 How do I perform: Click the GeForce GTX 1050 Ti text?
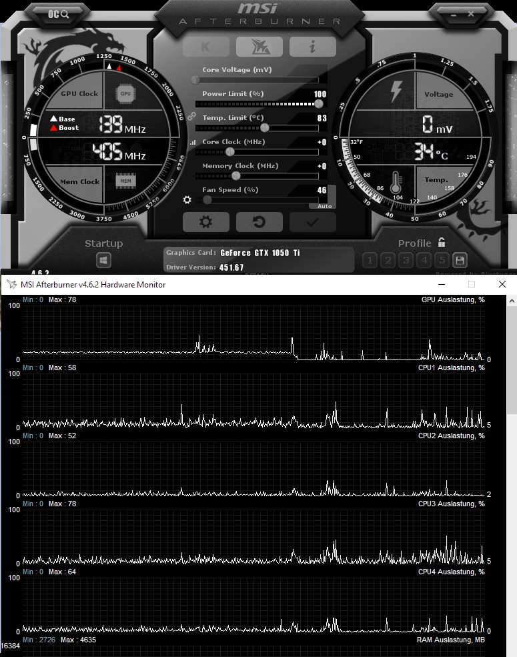(x=260, y=253)
